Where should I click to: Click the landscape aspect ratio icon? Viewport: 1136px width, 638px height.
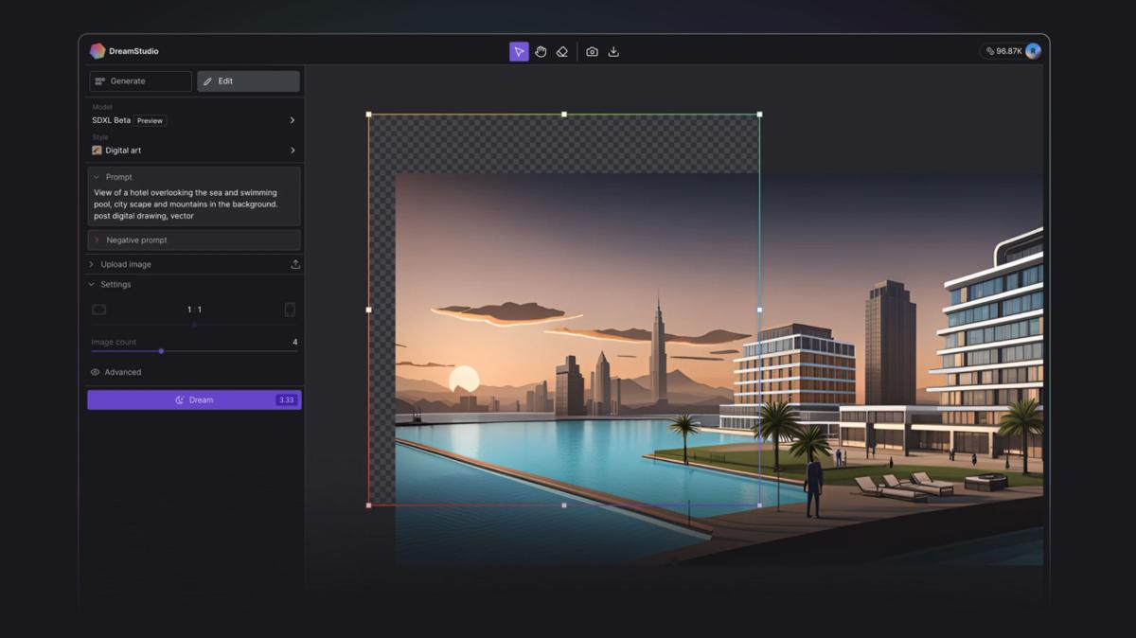point(98,310)
